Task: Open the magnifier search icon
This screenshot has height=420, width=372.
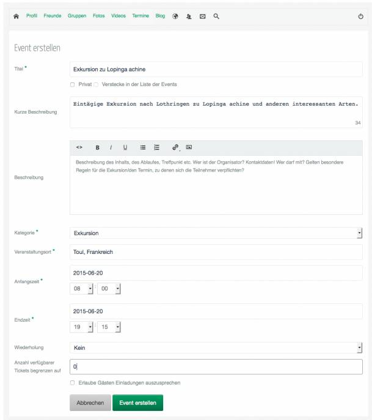Action: click(x=216, y=16)
